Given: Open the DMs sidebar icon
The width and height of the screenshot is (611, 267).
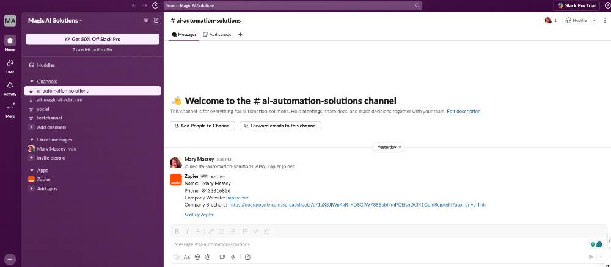Looking at the screenshot, I should (10, 66).
